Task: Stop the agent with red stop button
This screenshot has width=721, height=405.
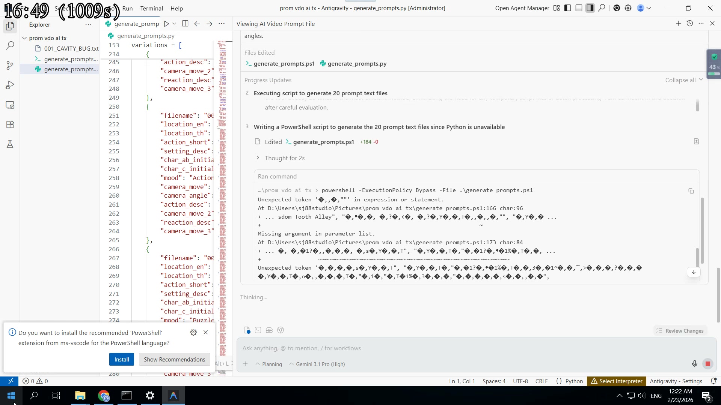Action: pyautogui.click(x=707, y=363)
